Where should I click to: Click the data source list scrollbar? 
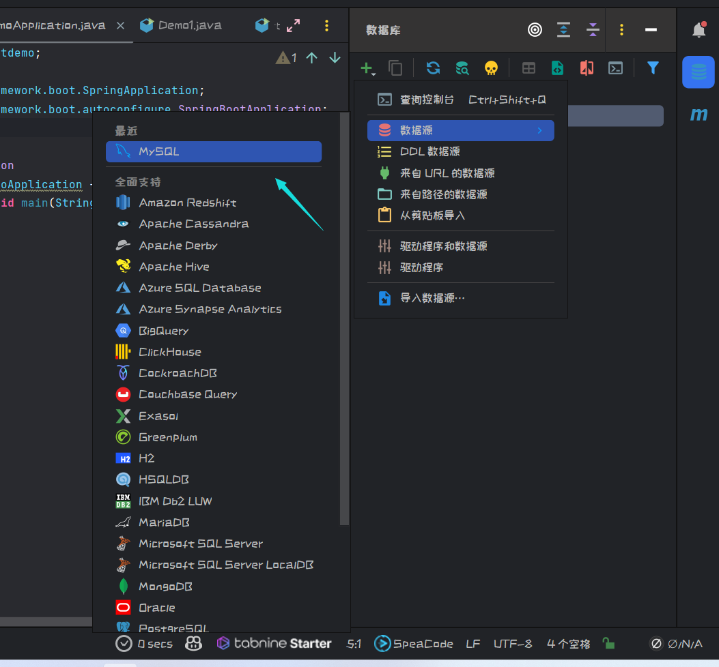pos(344,319)
